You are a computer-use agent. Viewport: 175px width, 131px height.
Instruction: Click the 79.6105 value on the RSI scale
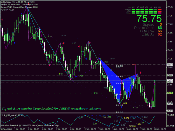click(x=171, y=115)
